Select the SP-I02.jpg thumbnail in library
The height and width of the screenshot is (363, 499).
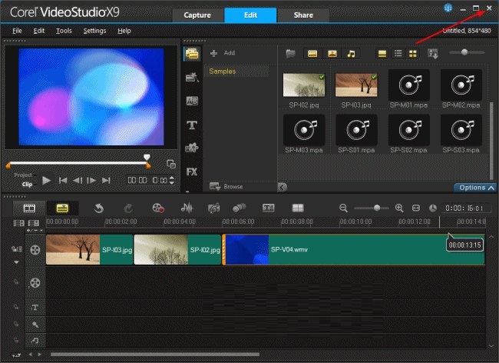pyautogui.click(x=304, y=85)
